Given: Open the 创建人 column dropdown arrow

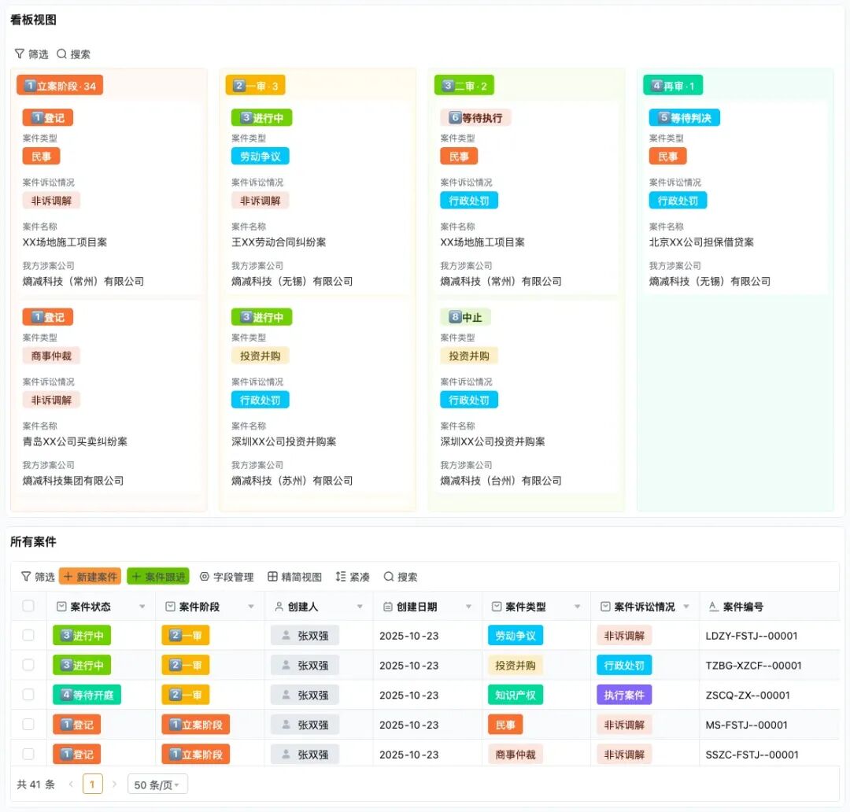Looking at the screenshot, I should tap(360, 607).
